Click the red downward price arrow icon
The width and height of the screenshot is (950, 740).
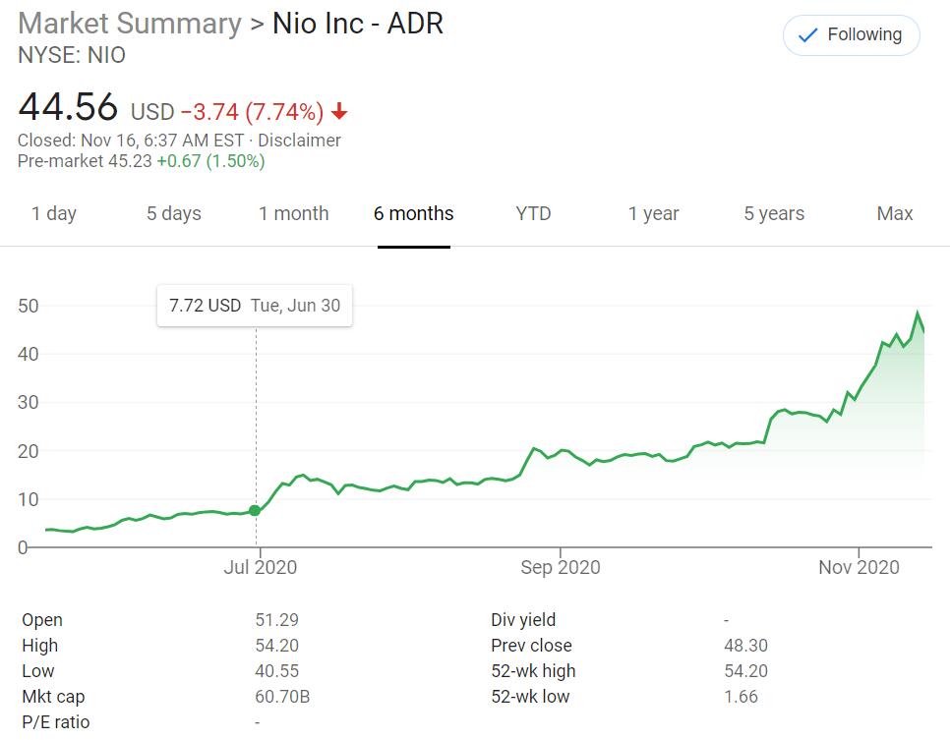click(338, 112)
